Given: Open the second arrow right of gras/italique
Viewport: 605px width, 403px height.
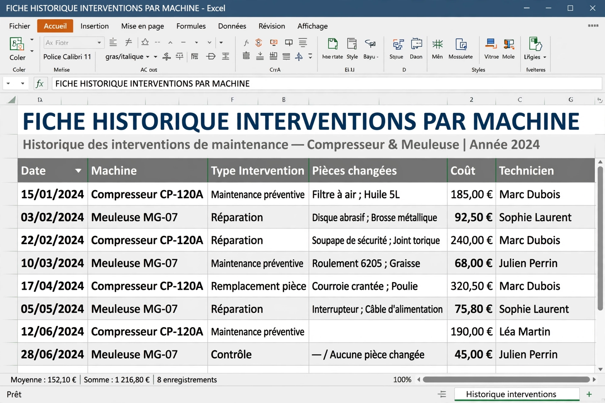Looking at the screenshot, I should coord(155,57).
